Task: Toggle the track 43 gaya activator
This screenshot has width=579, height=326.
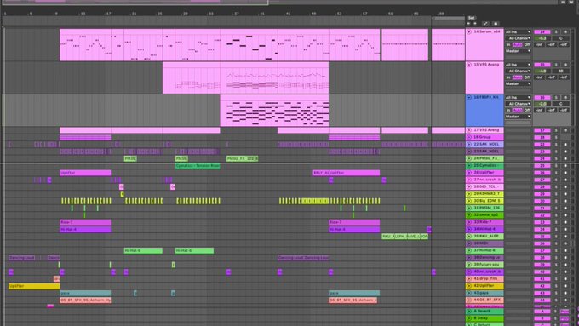Action: pyautogui.click(x=542, y=293)
